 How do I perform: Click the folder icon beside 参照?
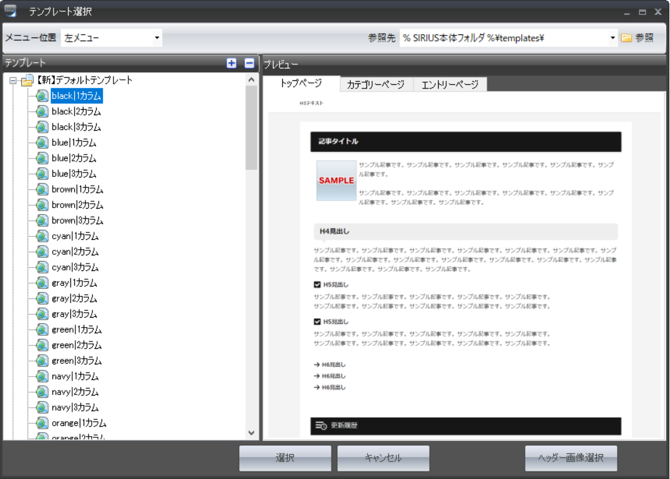pyautogui.click(x=626, y=38)
